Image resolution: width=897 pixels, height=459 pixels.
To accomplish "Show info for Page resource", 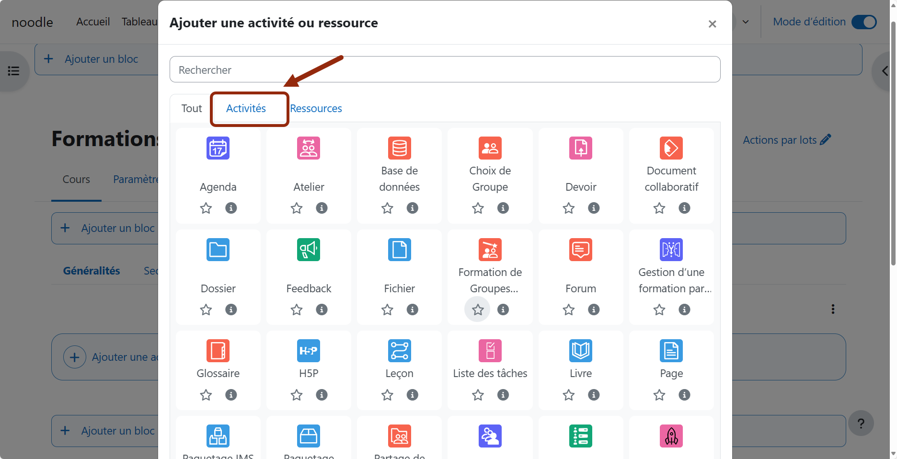I will click(x=684, y=395).
